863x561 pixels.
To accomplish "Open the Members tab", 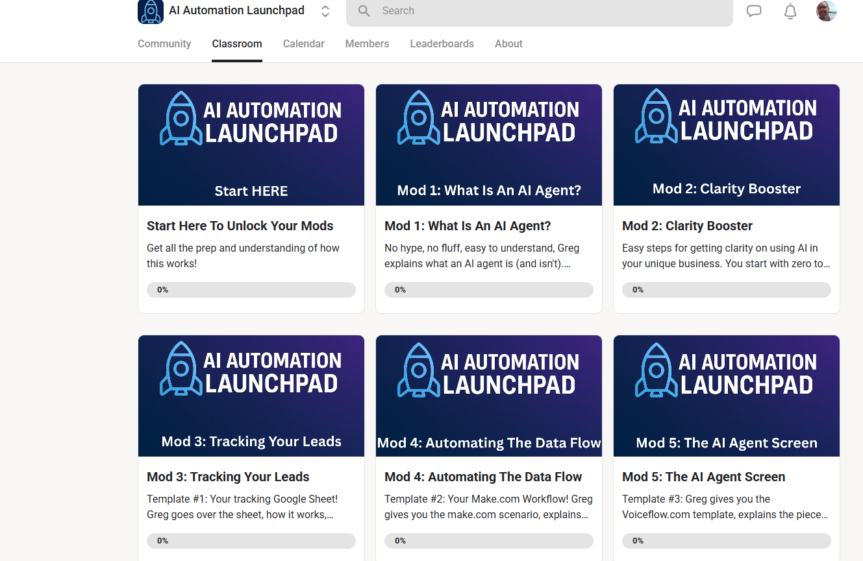I will pyautogui.click(x=368, y=44).
